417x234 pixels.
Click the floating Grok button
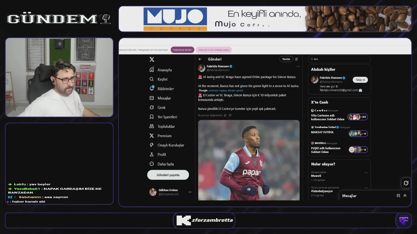click(406, 183)
